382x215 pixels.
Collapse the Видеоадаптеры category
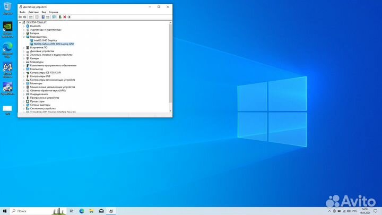pos(24,37)
